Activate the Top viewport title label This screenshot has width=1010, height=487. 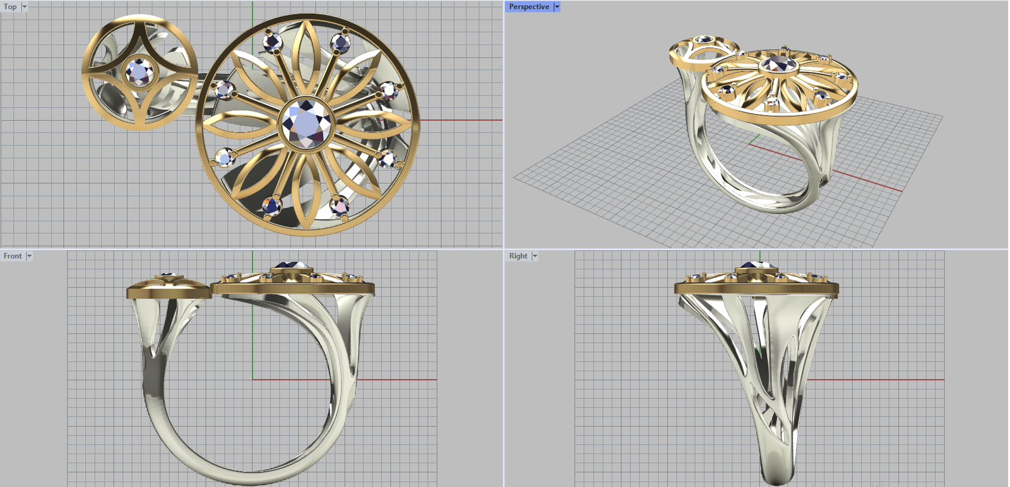coord(11,7)
